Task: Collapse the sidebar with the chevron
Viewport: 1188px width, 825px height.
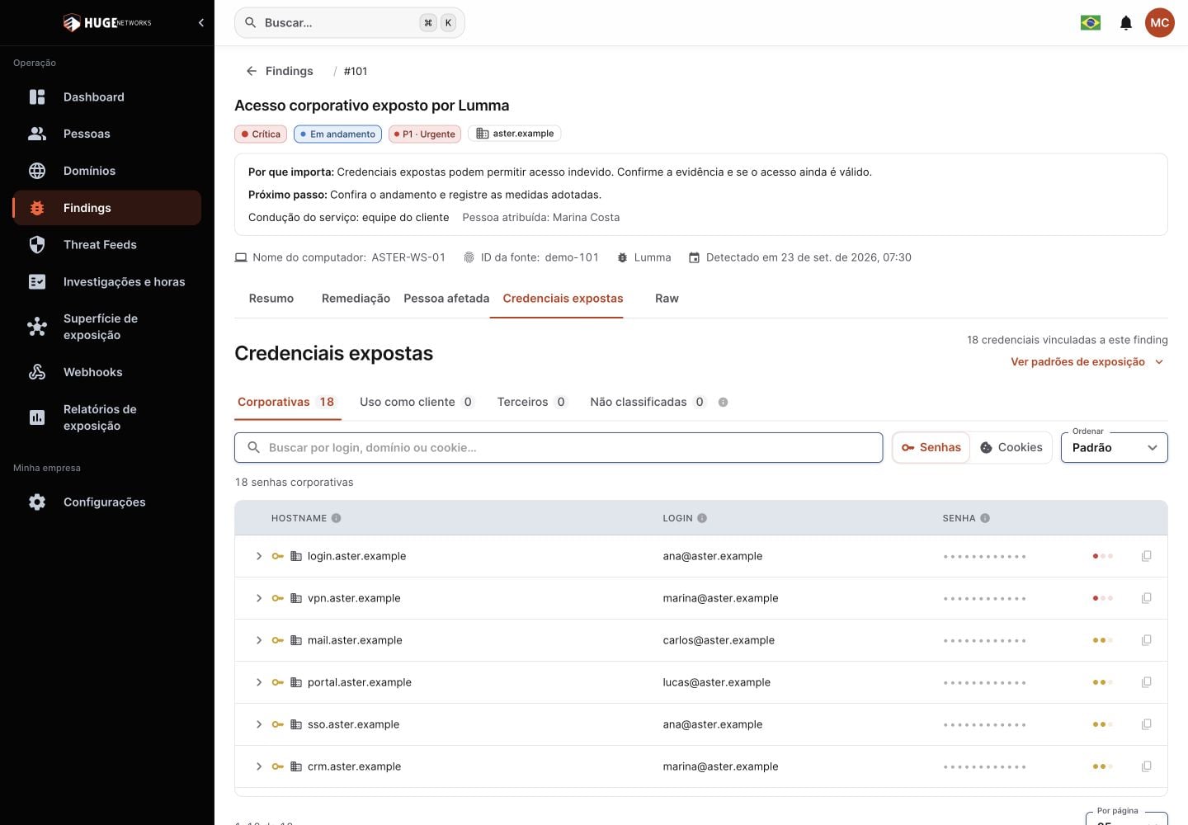Action: point(201,23)
